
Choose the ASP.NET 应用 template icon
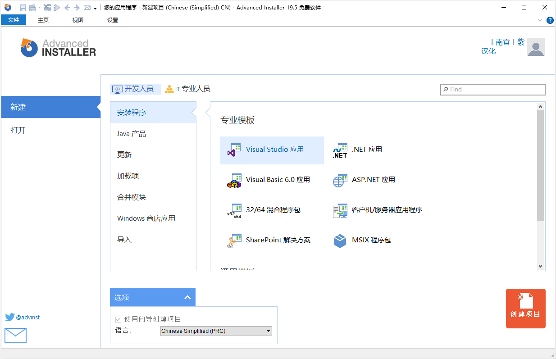(340, 180)
